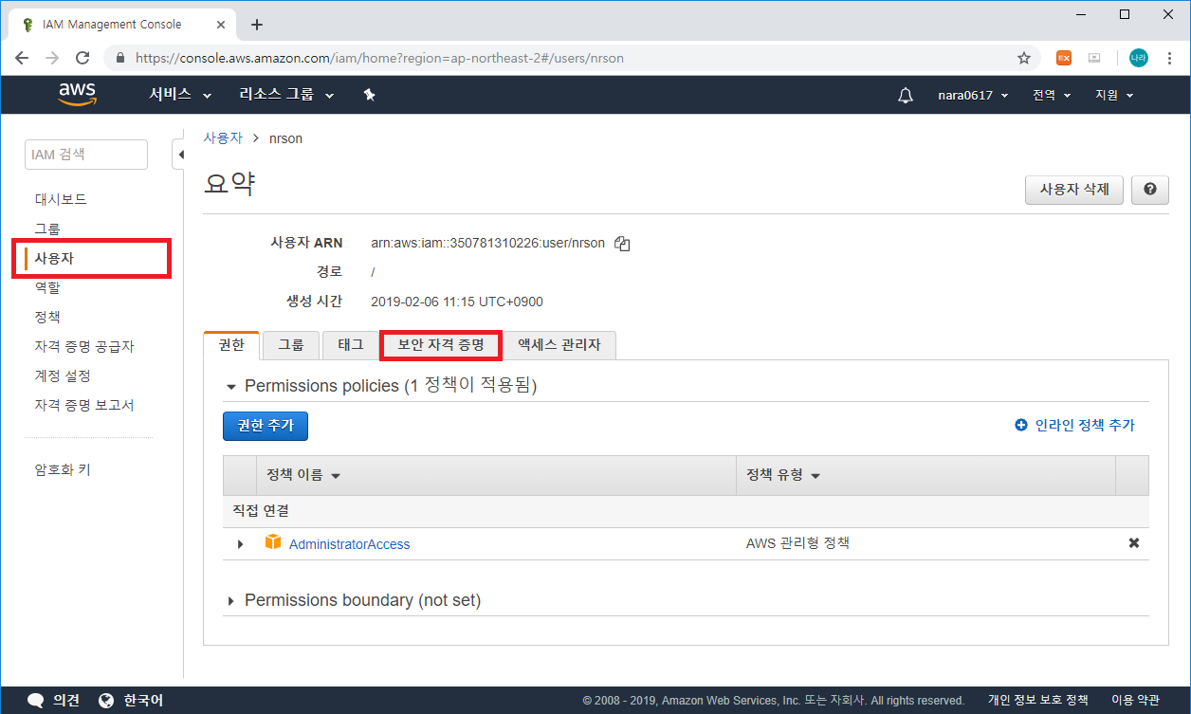Switch to the 권한 tab
Screen dimensions: 1191x714
click(x=231, y=345)
